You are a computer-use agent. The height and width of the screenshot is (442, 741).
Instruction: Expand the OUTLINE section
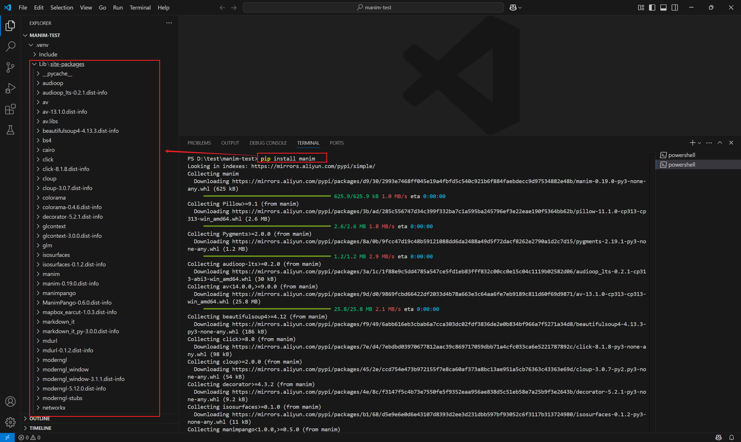point(39,419)
